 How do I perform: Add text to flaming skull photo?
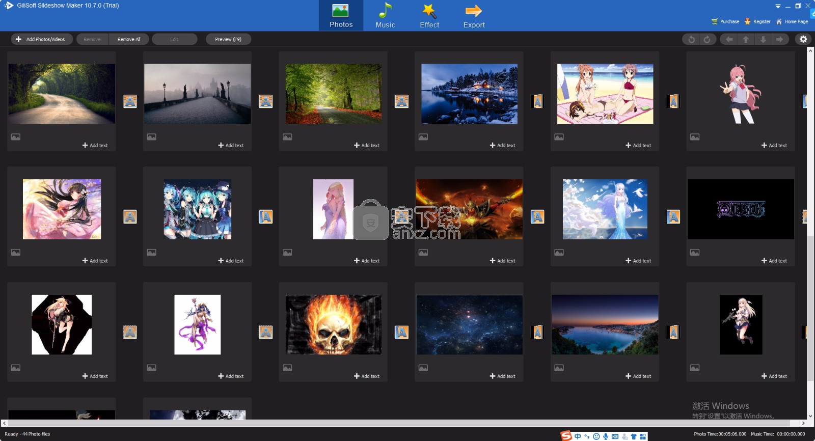point(367,376)
